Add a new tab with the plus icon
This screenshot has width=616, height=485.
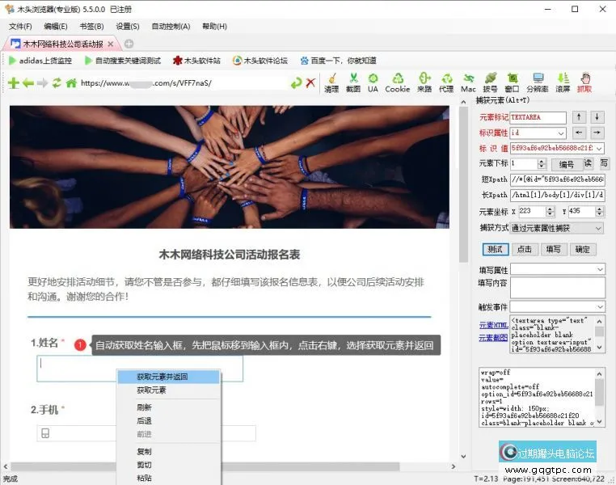(x=129, y=44)
